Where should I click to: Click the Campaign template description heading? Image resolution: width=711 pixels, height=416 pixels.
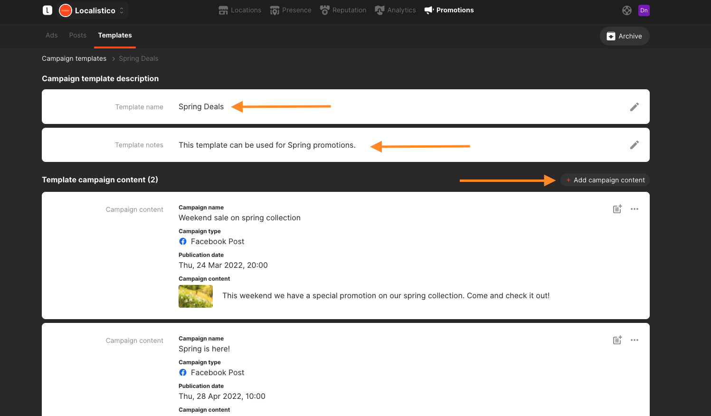[x=100, y=78]
